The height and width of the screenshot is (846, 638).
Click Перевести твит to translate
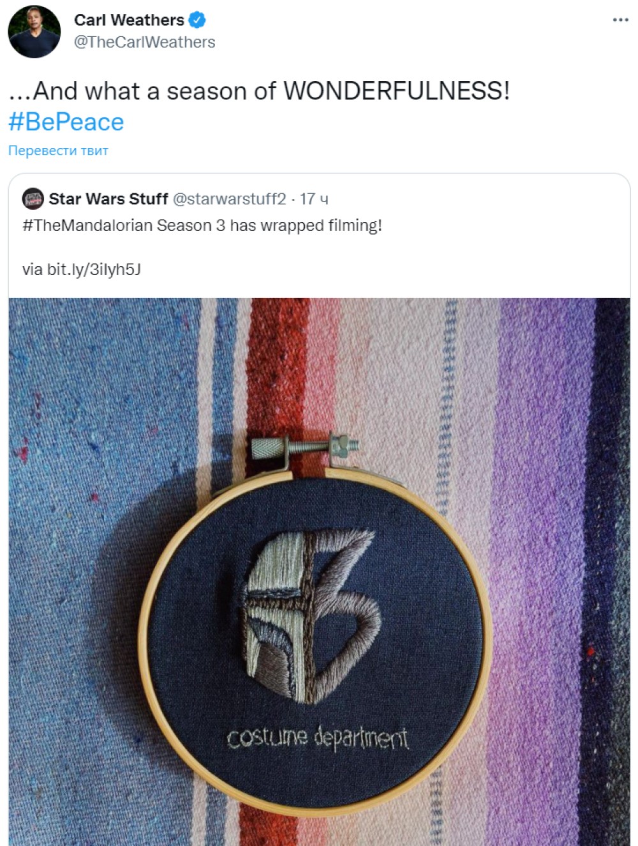click(58, 151)
